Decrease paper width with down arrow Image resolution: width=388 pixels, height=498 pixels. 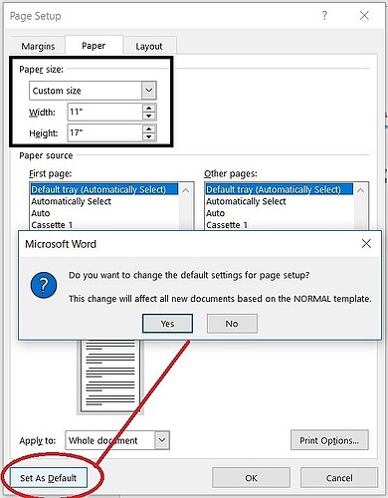click(x=149, y=116)
